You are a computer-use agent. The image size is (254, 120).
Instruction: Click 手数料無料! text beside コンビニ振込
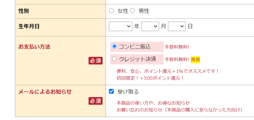[177, 47]
